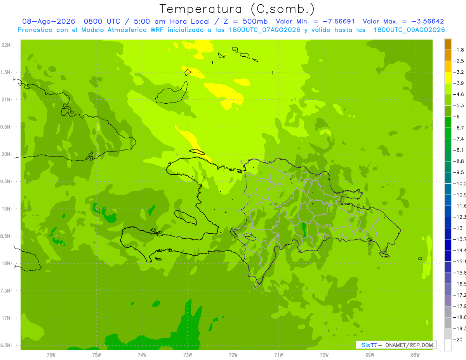The width and height of the screenshot is (466, 360).
Task: Click initialization time '1800UTC_07AGO2026'
Action: pyautogui.click(x=265, y=30)
